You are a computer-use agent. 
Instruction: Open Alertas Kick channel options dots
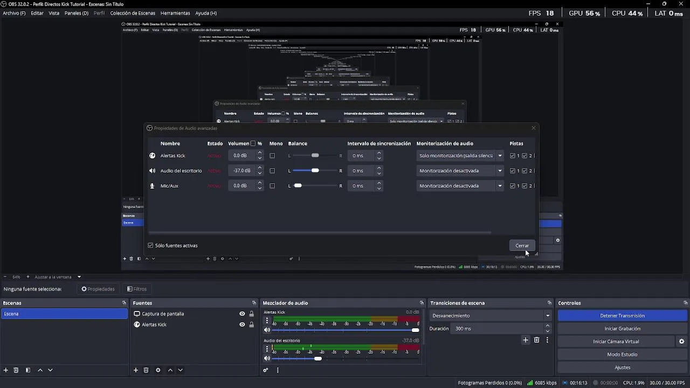267,321
